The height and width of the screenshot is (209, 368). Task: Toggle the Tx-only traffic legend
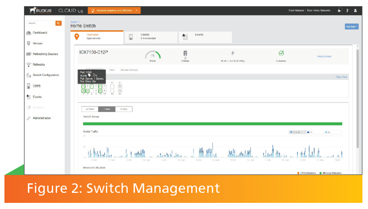(x=314, y=132)
